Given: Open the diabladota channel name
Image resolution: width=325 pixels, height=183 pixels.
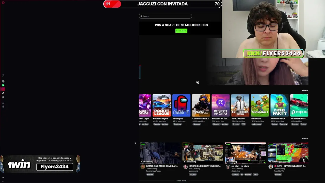Looking at the screenshot, I should click(x=236, y=171).
